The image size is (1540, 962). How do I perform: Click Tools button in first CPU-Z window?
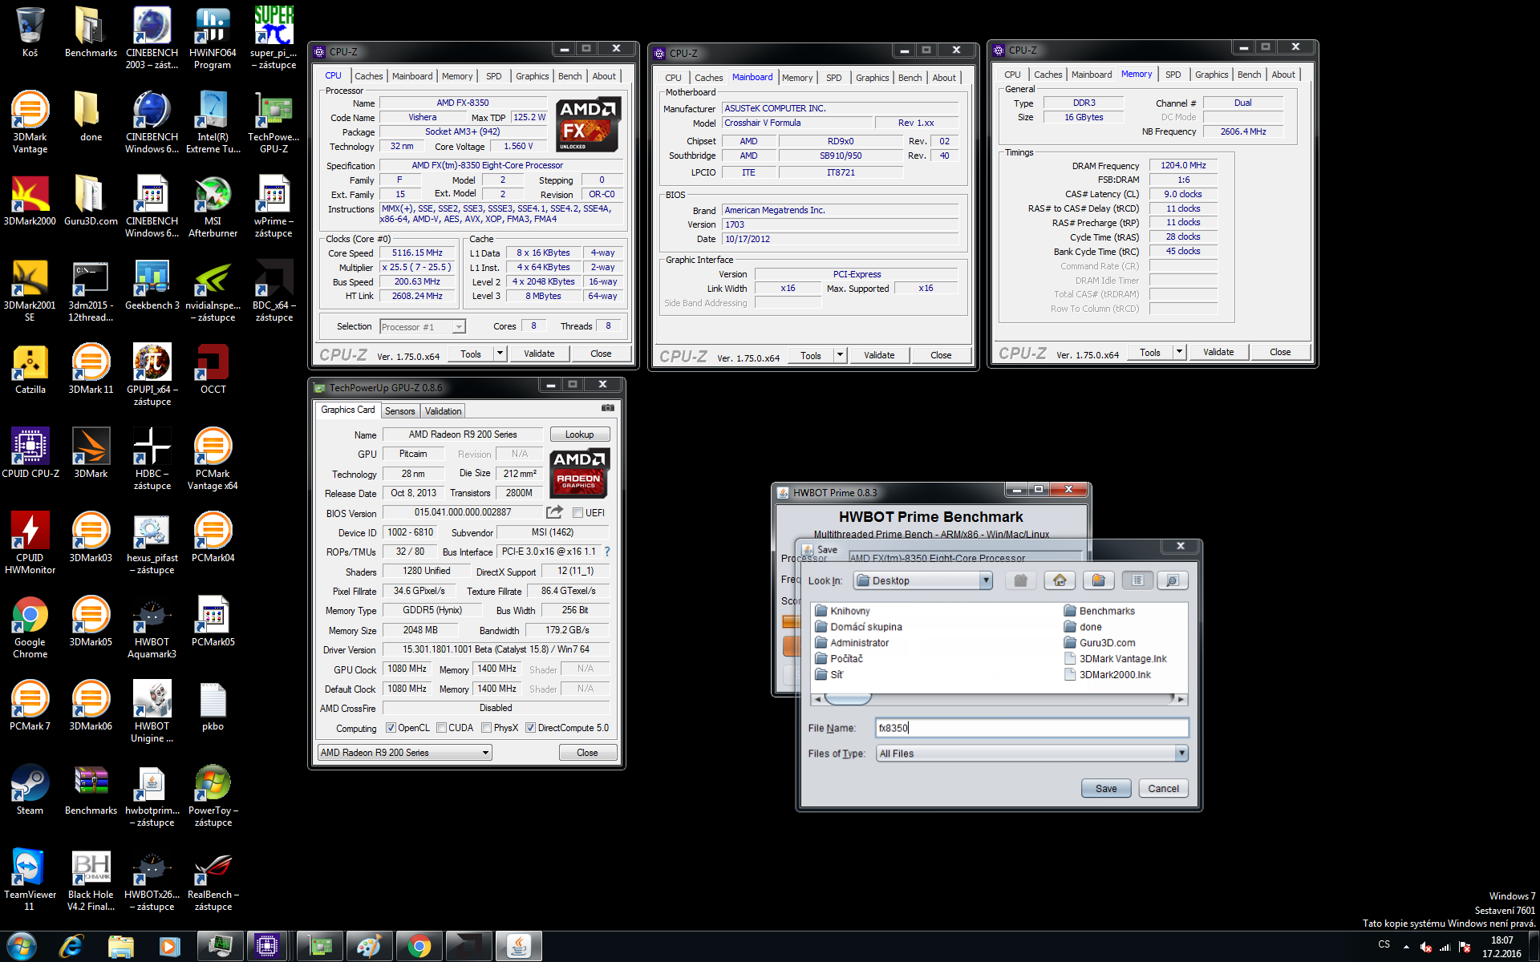(x=471, y=354)
